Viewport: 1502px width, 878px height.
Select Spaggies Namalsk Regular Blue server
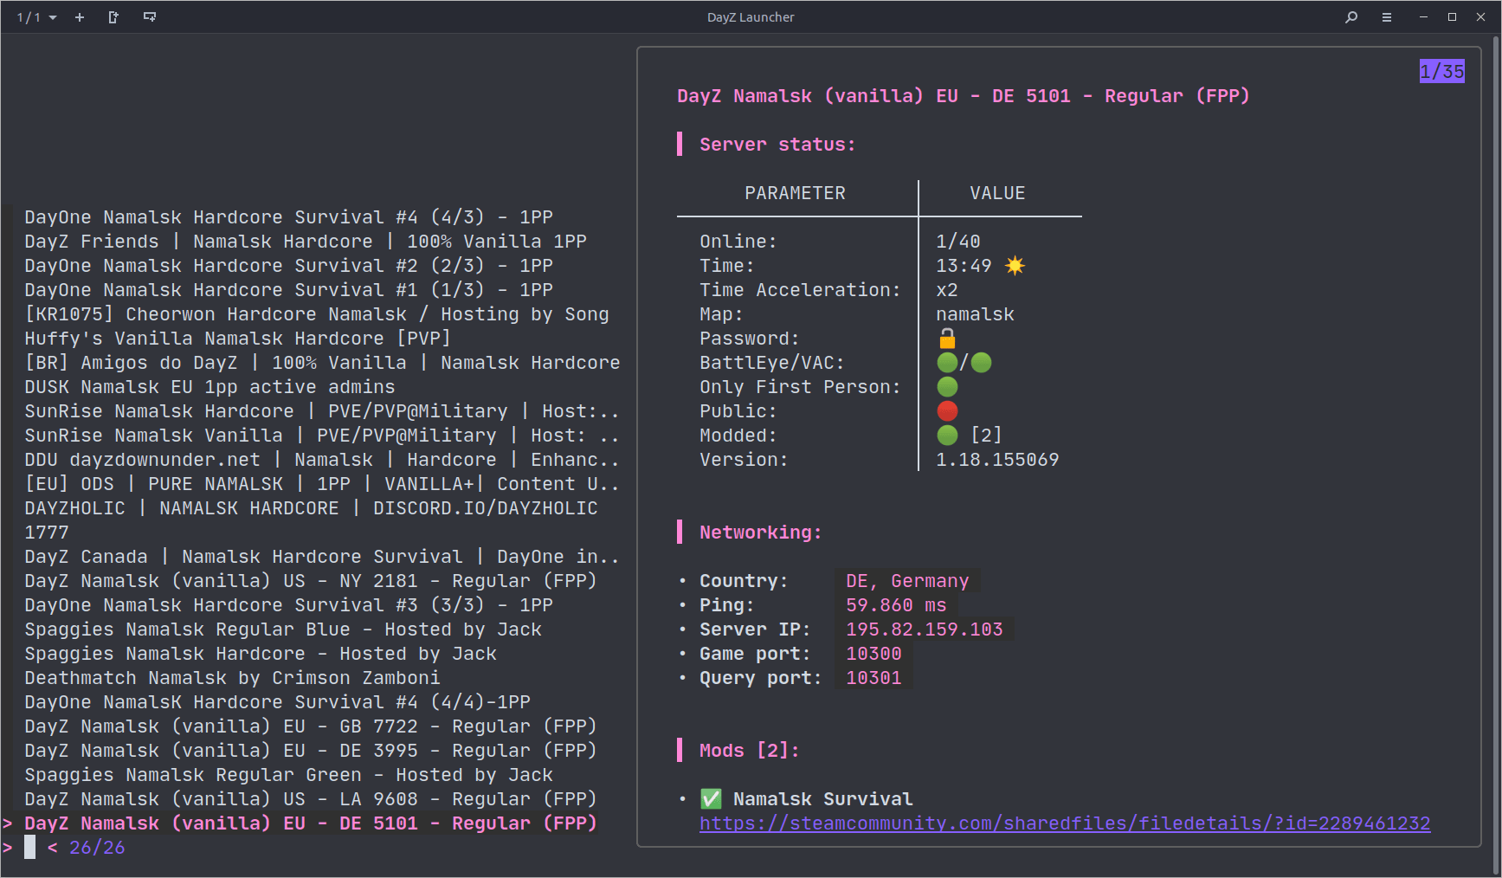283,629
